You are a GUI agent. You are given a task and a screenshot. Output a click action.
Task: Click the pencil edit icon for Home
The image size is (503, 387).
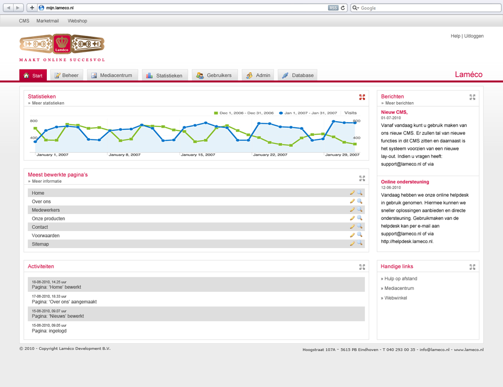[x=352, y=193]
